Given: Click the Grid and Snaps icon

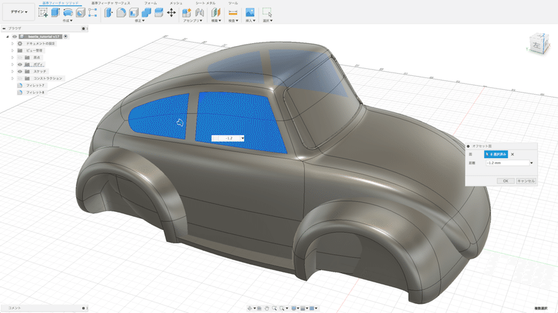Looking at the screenshot, I should click(x=303, y=308).
